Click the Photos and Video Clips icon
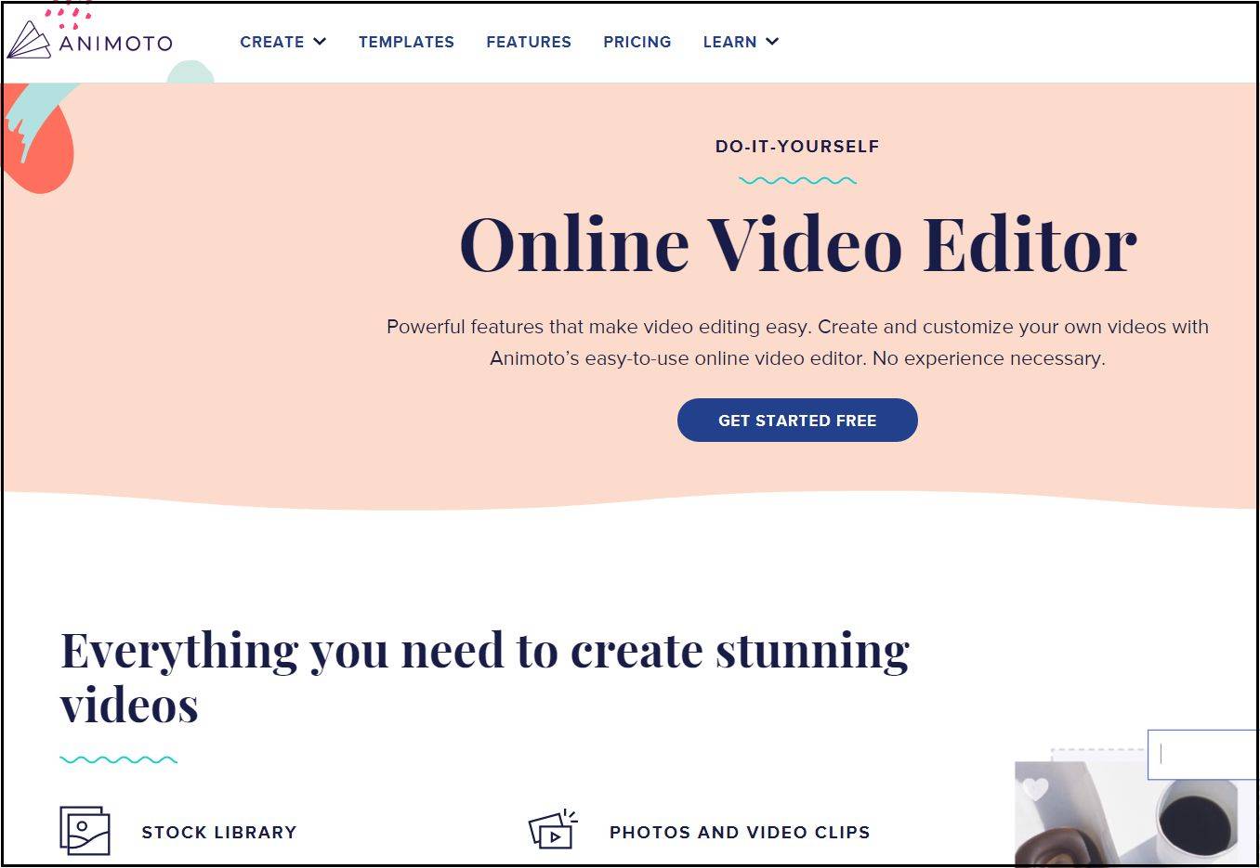The width and height of the screenshot is (1260, 868). pyautogui.click(x=553, y=830)
